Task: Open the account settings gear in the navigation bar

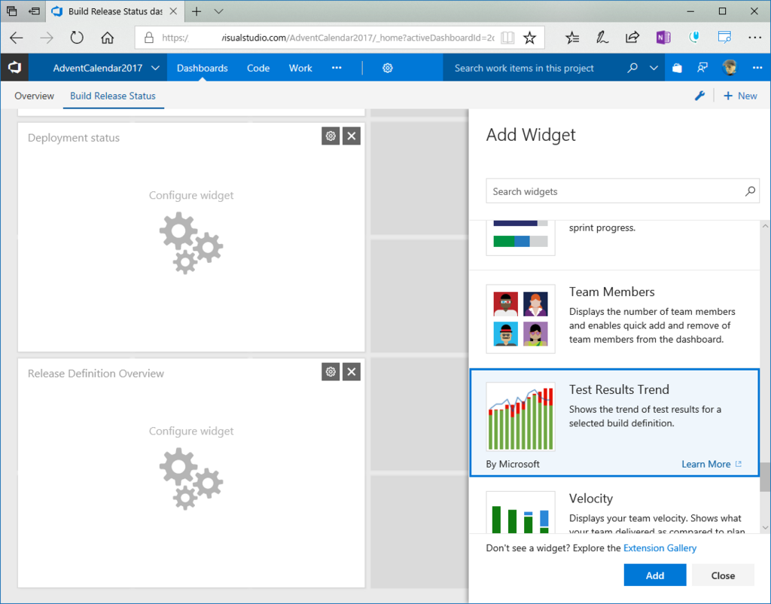Action: (x=388, y=68)
